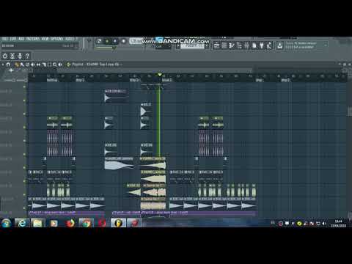Select the playlist Draw pencil tool
Viewport: 352px width, 264px height.
click(17, 65)
